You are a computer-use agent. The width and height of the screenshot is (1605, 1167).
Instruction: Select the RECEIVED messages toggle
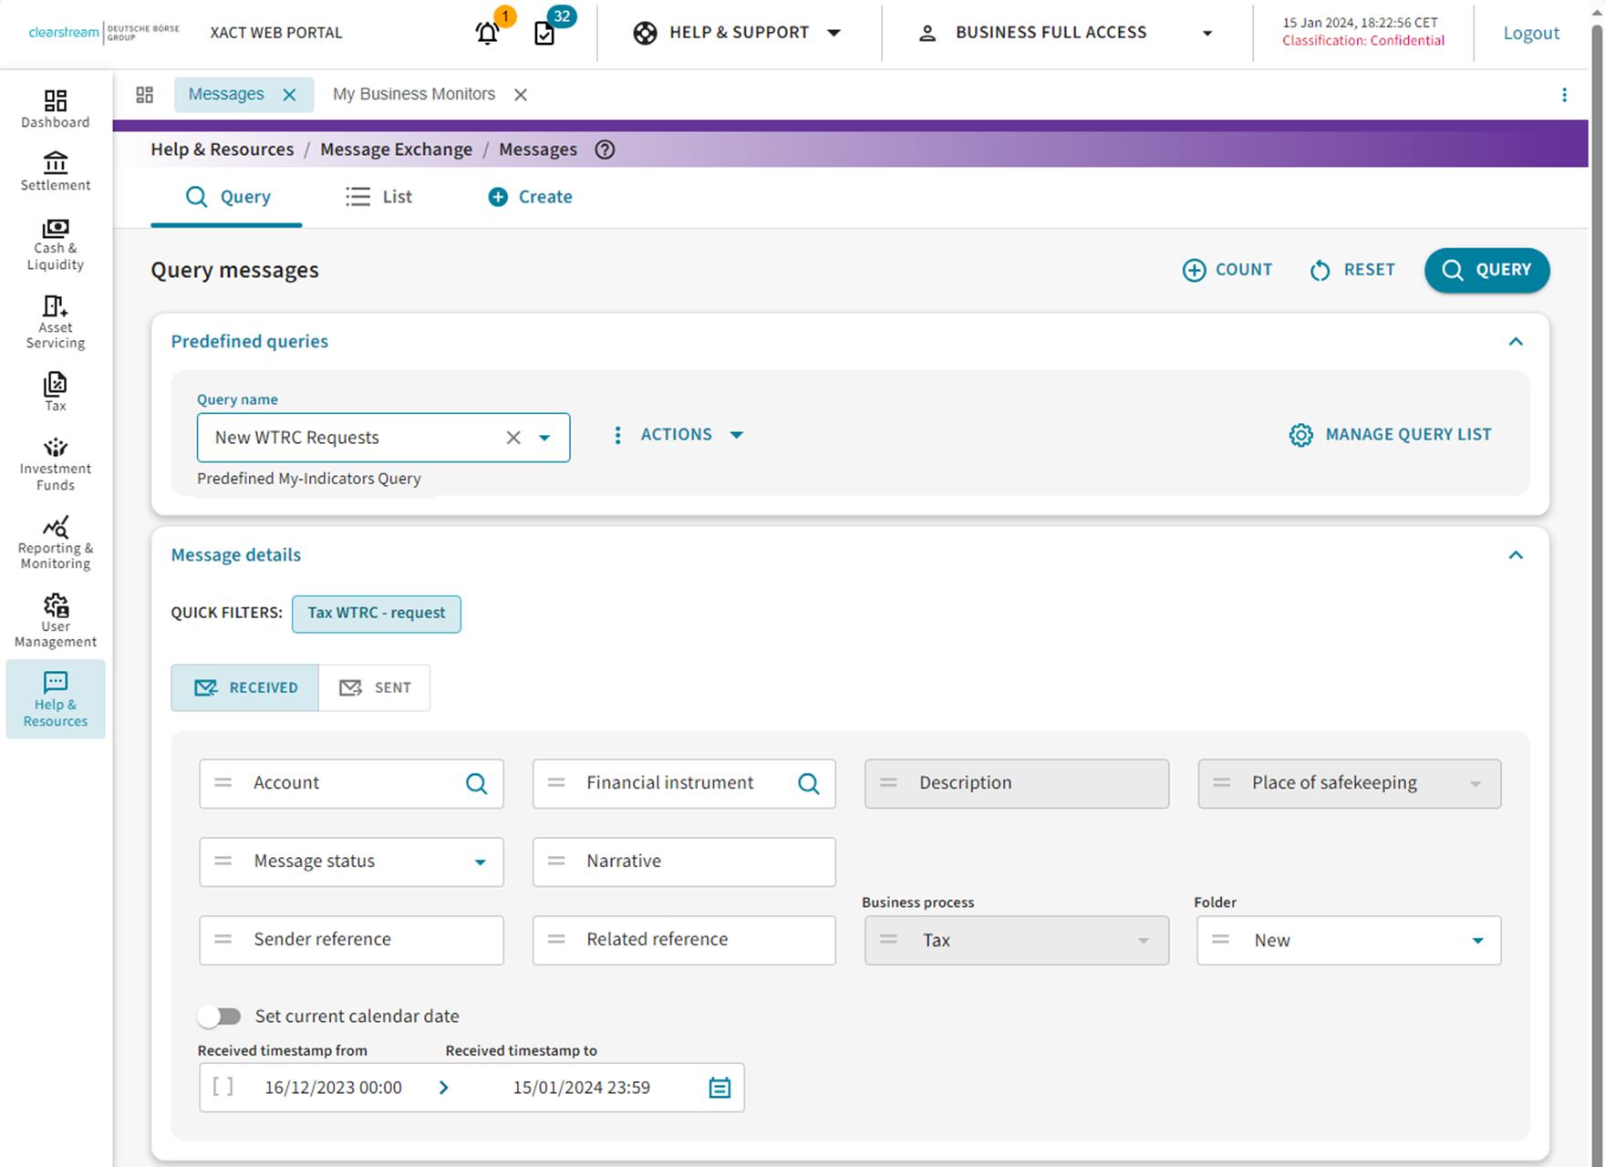(x=245, y=687)
